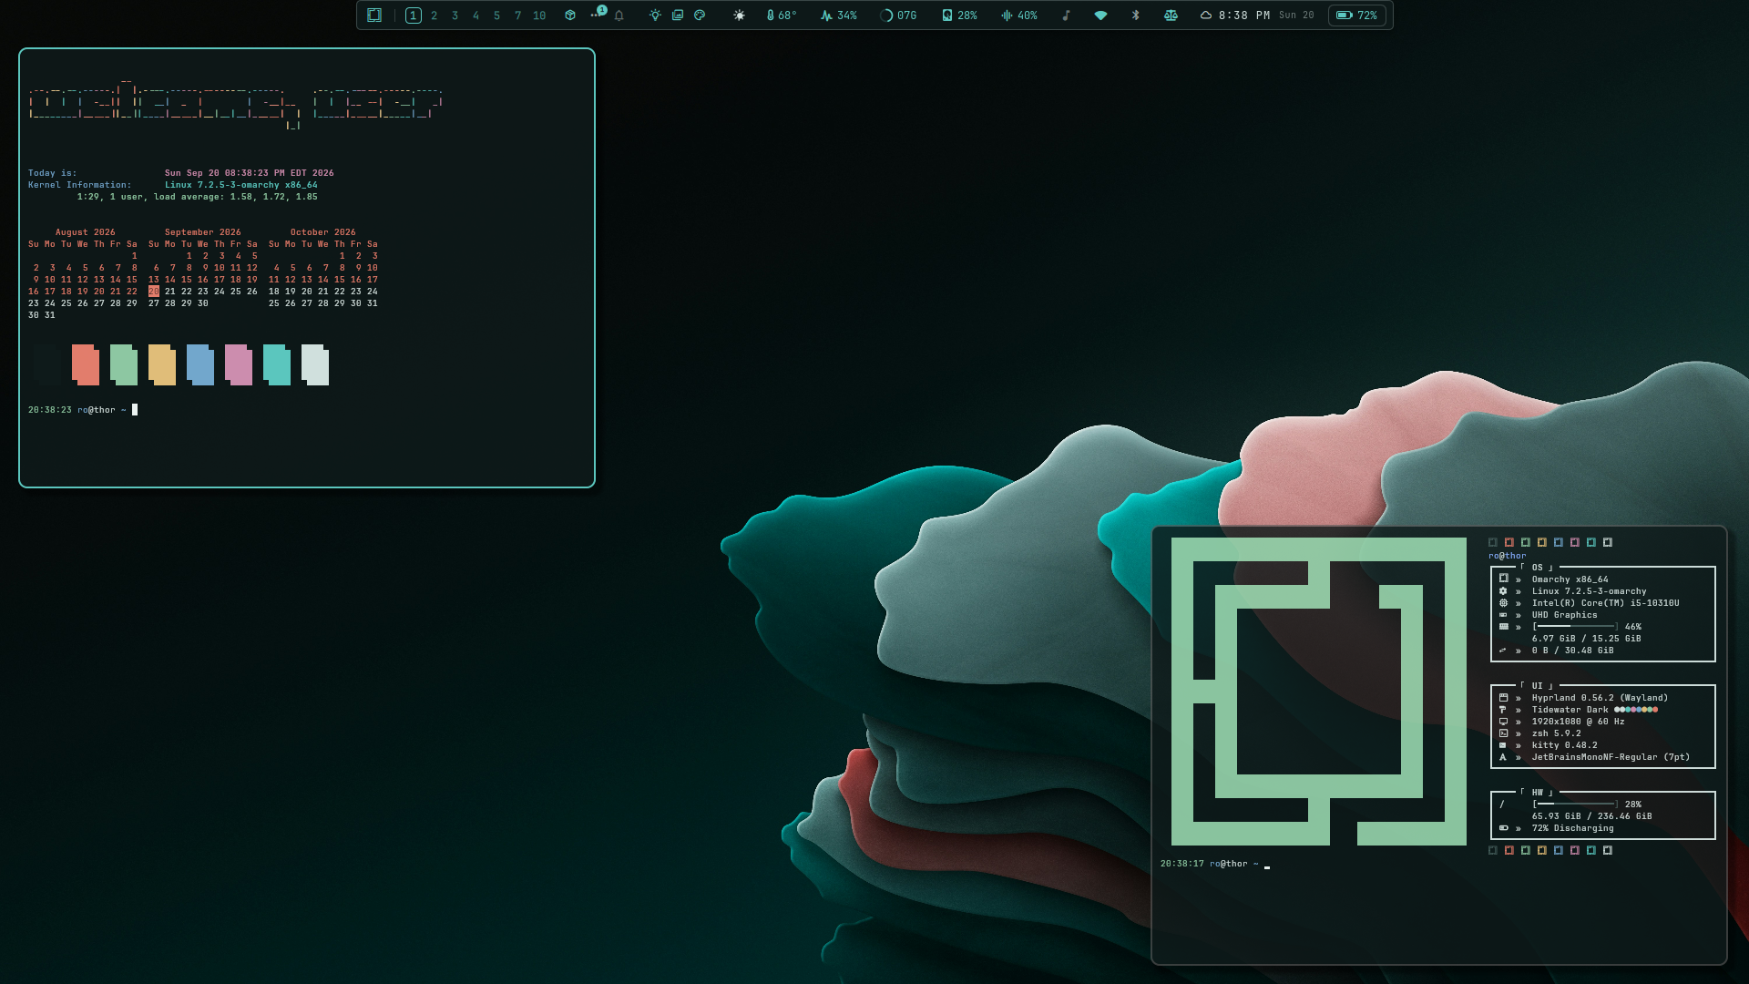Click the load average line in left terminal

pyautogui.click(x=198, y=197)
